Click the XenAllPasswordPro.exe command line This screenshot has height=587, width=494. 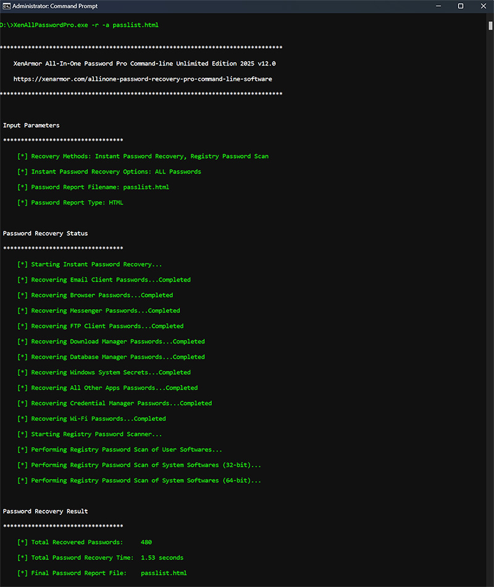click(79, 25)
